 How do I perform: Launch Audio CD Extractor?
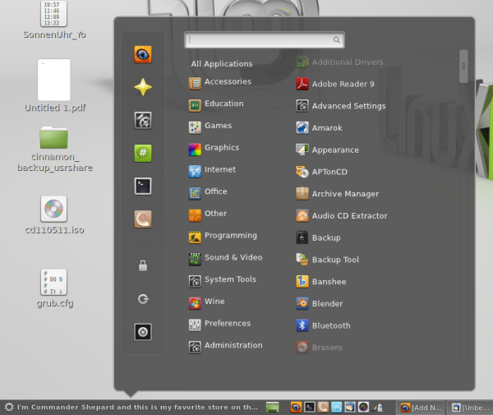tap(342, 215)
